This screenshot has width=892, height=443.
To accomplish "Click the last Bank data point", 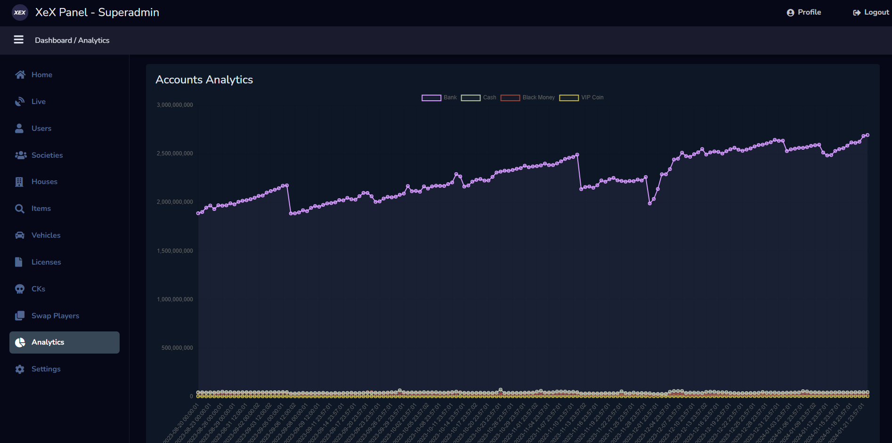I will [867, 135].
